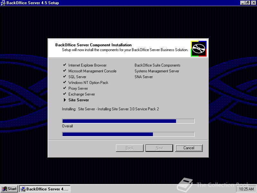This screenshot has height=193, width=257.
Task: Click the Overall label under progress bar
Action: (x=67, y=126)
